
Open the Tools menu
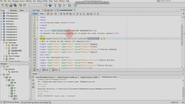tap(55, 1)
